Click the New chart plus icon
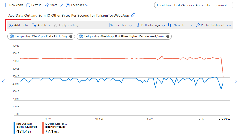 (x=5, y=5)
